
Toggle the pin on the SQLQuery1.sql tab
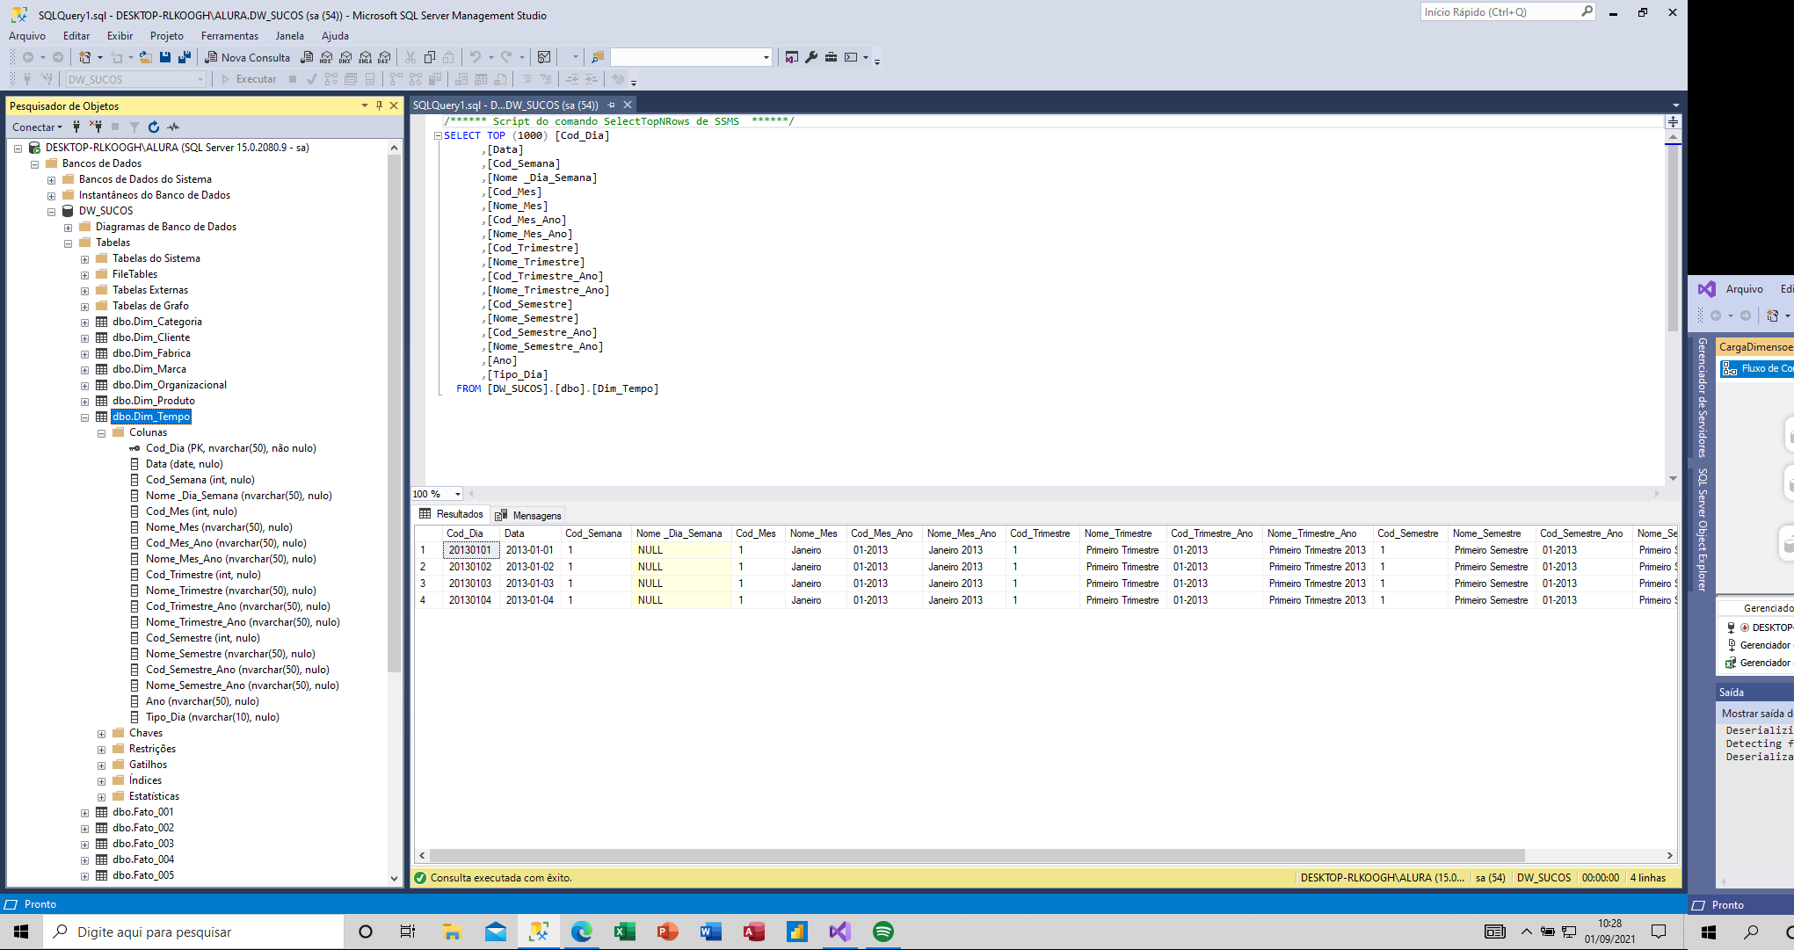coord(611,105)
